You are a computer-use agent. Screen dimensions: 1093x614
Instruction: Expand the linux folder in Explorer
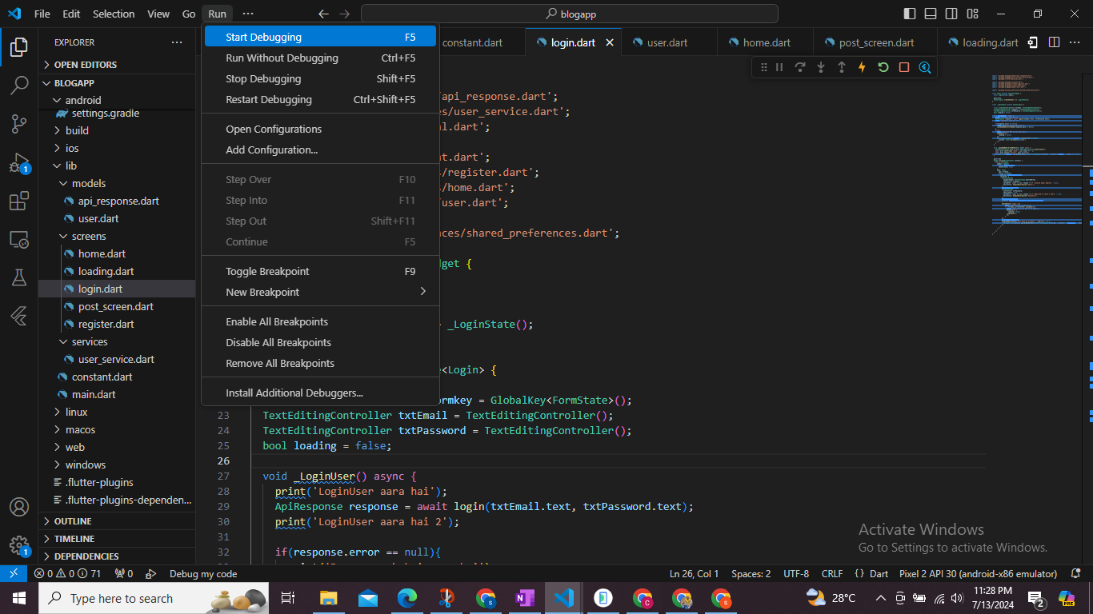(x=76, y=412)
